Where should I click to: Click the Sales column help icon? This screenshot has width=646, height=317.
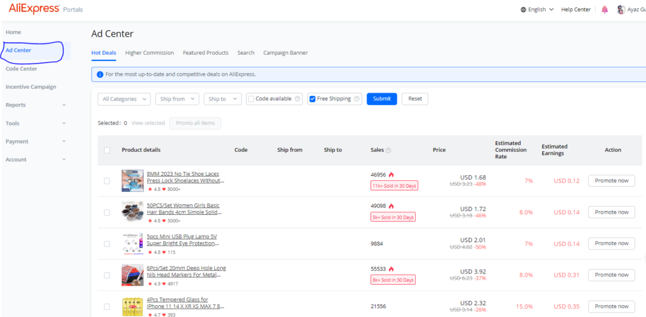[x=388, y=150]
